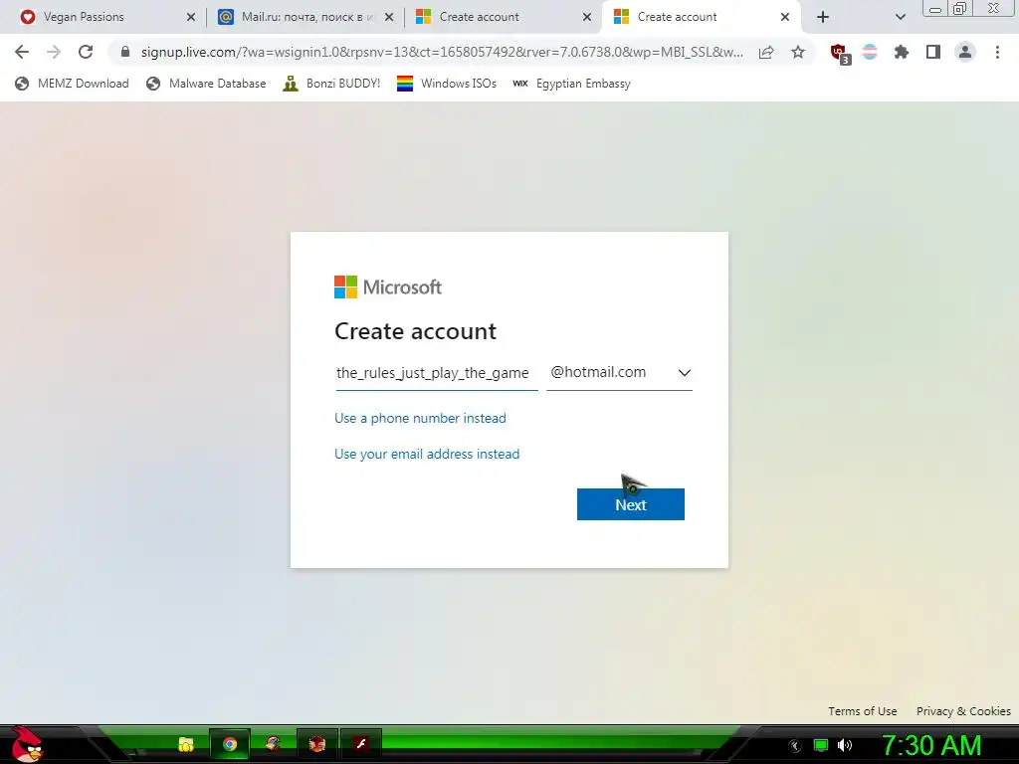The width and height of the screenshot is (1019, 764).
Task: Click 'Use your email address instead' link
Action: click(426, 454)
